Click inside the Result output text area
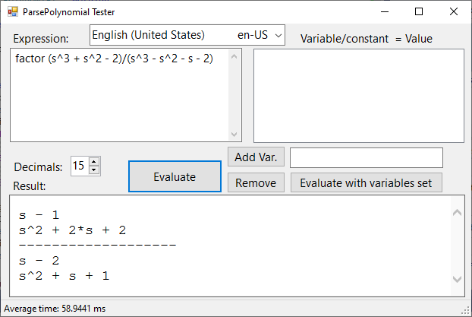Viewport: 472px width, 317px height. coord(230,246)
